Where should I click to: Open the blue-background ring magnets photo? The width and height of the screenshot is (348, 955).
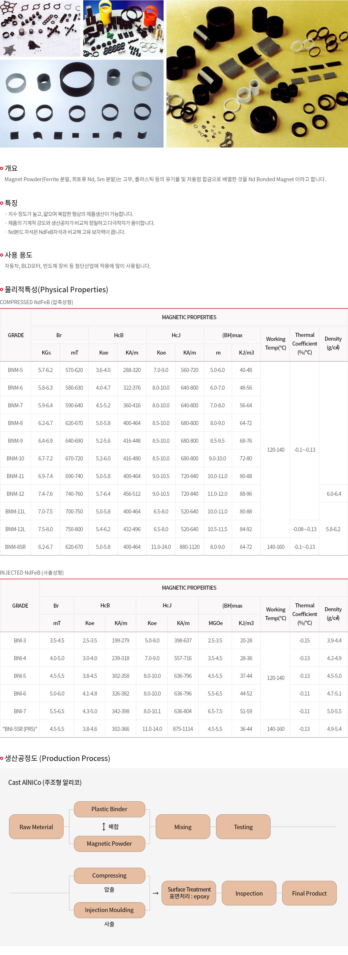coord(81,104)
